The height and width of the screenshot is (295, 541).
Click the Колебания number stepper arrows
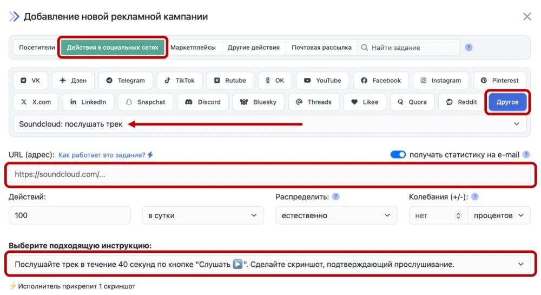(459, 215)
